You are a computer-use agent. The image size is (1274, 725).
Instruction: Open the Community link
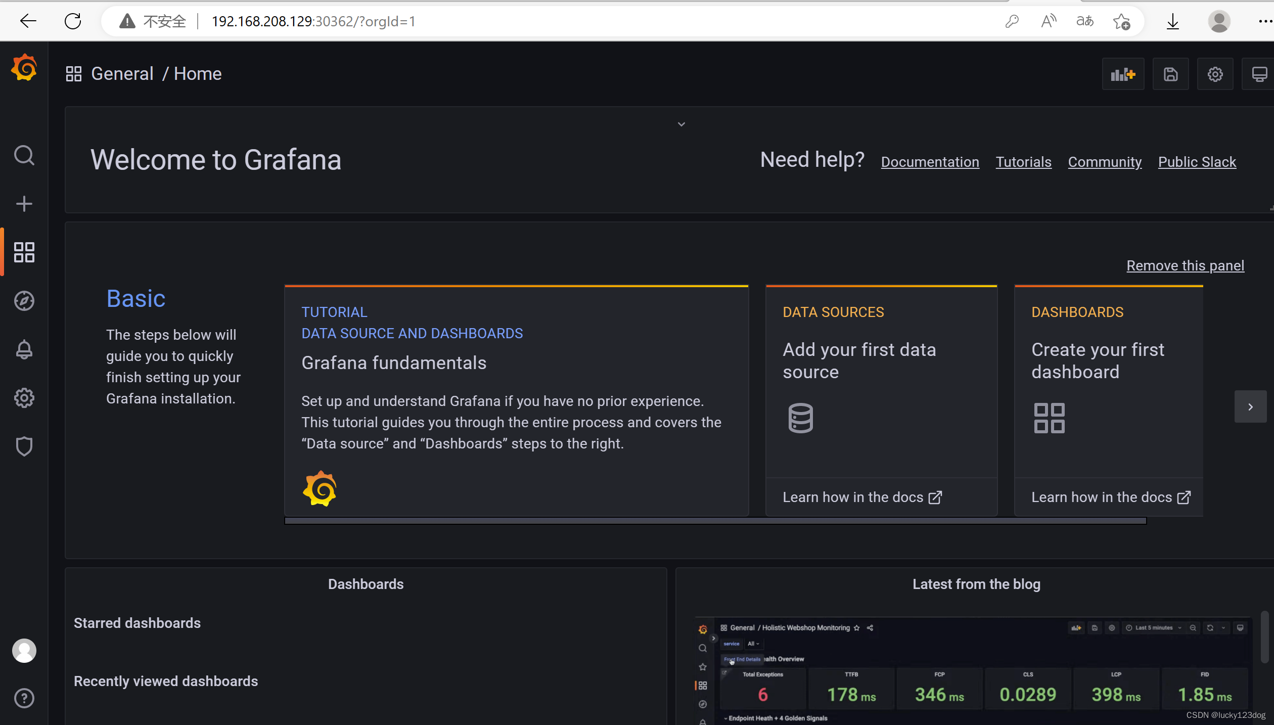click(x=1105, y=162)
